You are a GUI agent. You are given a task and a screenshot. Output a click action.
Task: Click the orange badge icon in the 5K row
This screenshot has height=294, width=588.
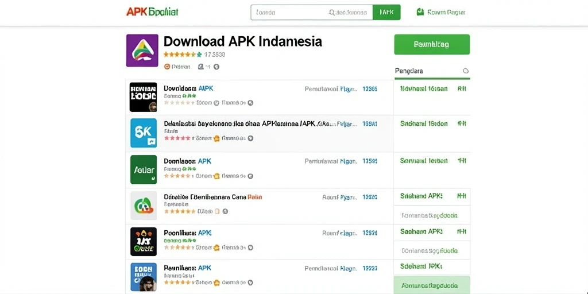tap(216, 138)
